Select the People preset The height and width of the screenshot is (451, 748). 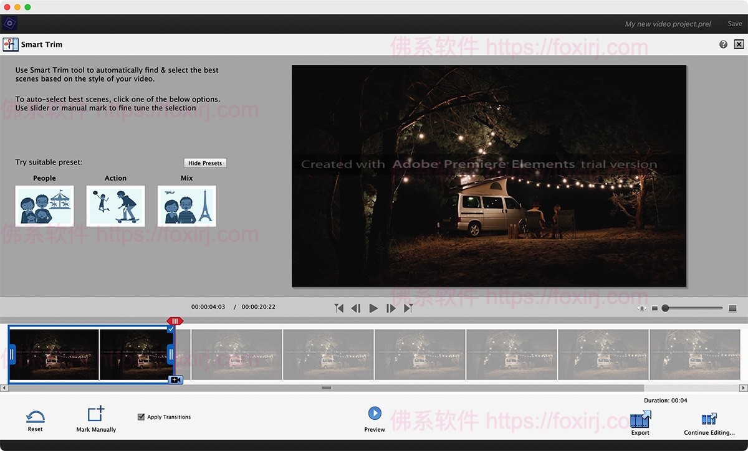(44, 206)
